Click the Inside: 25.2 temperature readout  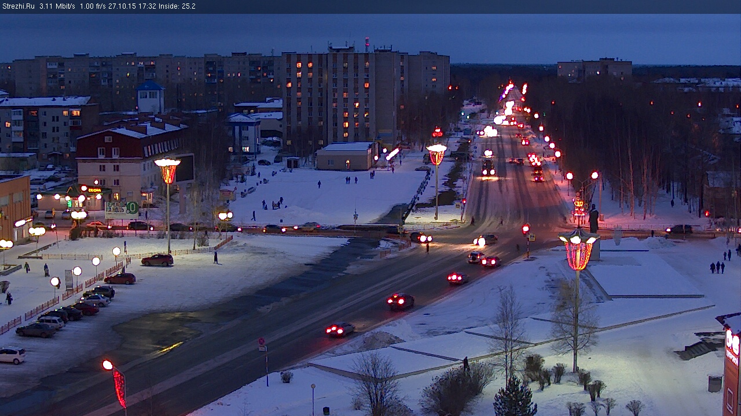[x=177, y=6]
